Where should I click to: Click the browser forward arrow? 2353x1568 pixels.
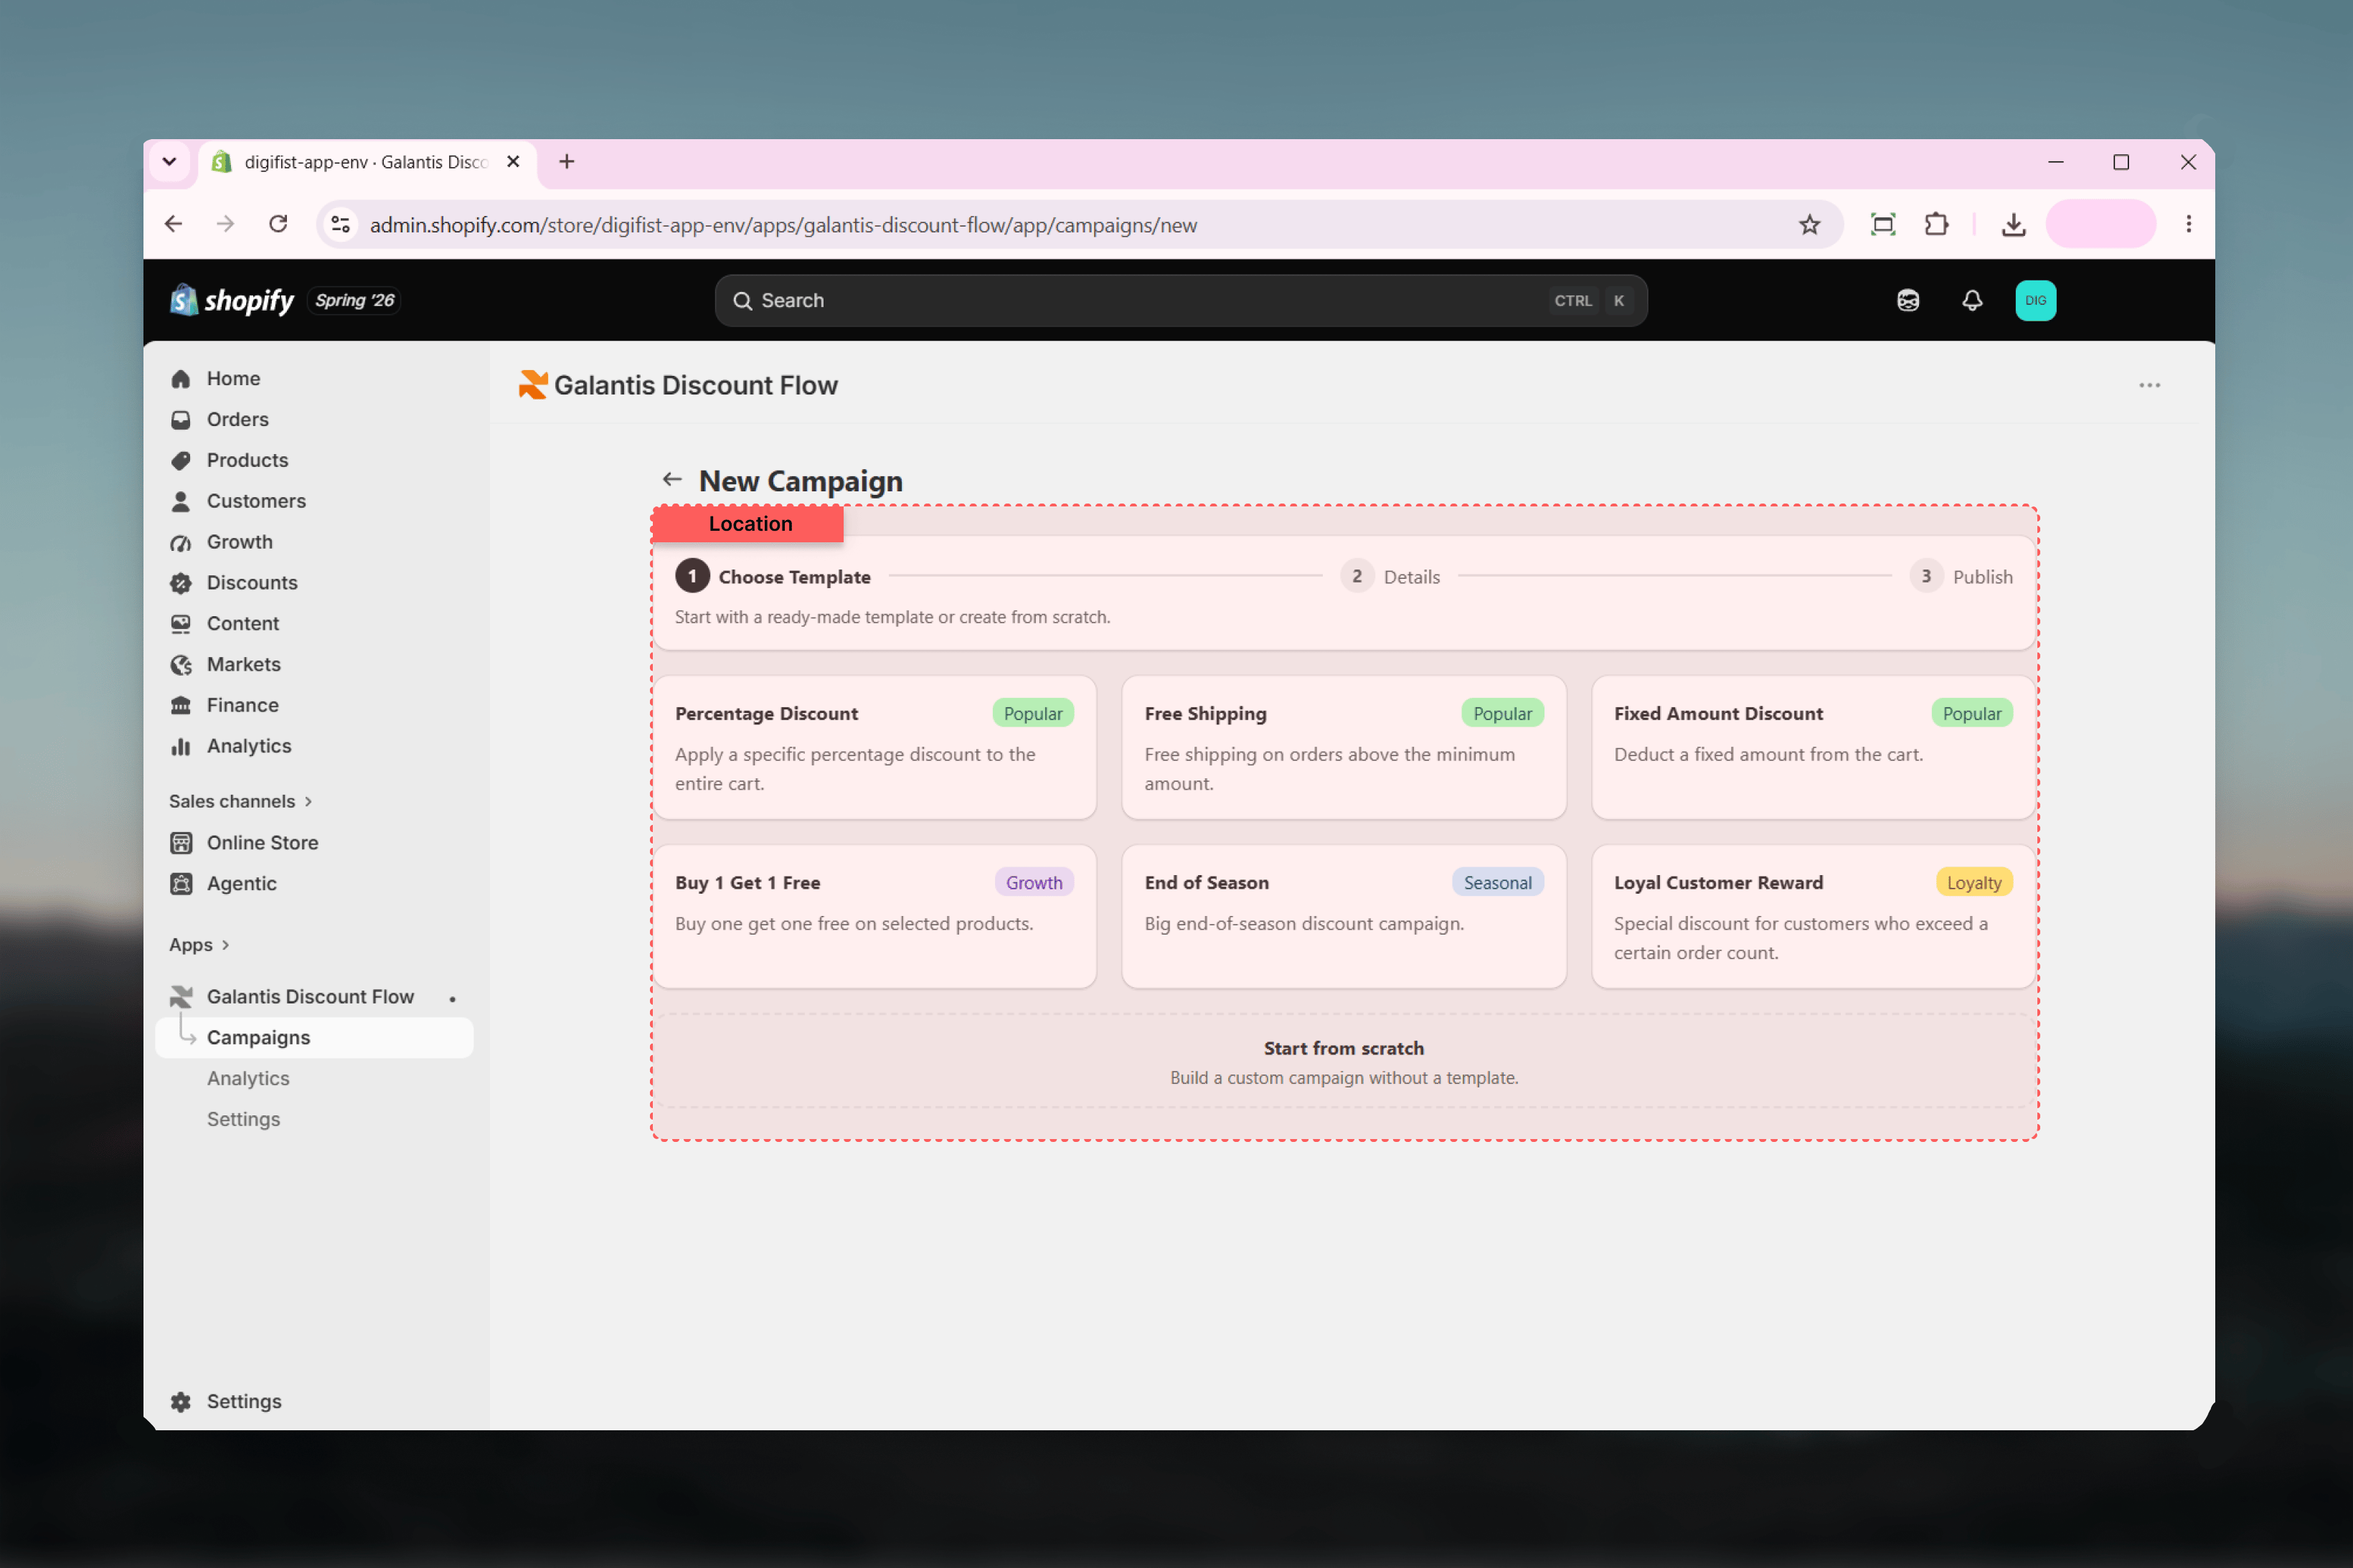point(226,224)
